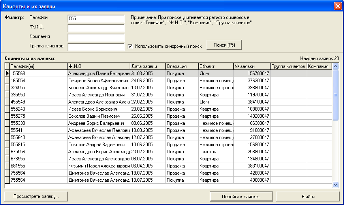The height and width of the screenshot is (205, 344).
Task: Click request number 156700047
Action: click(x=252, y=73)
